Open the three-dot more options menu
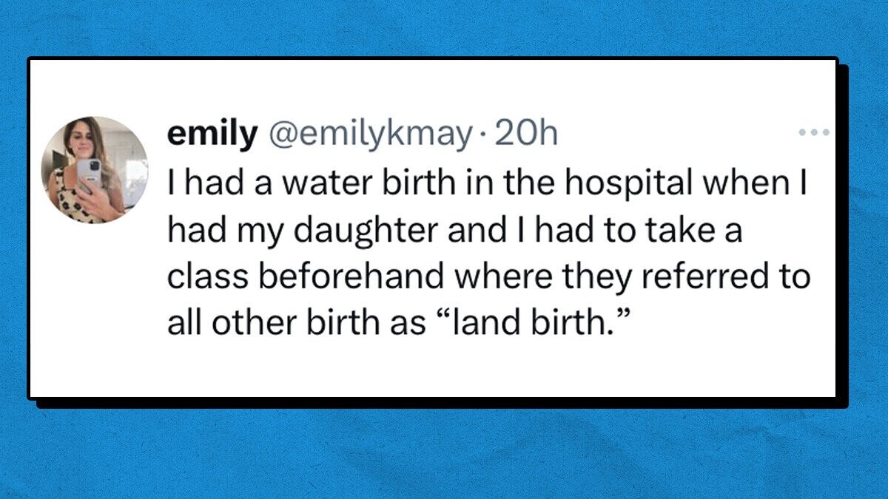 click(815, 134)
